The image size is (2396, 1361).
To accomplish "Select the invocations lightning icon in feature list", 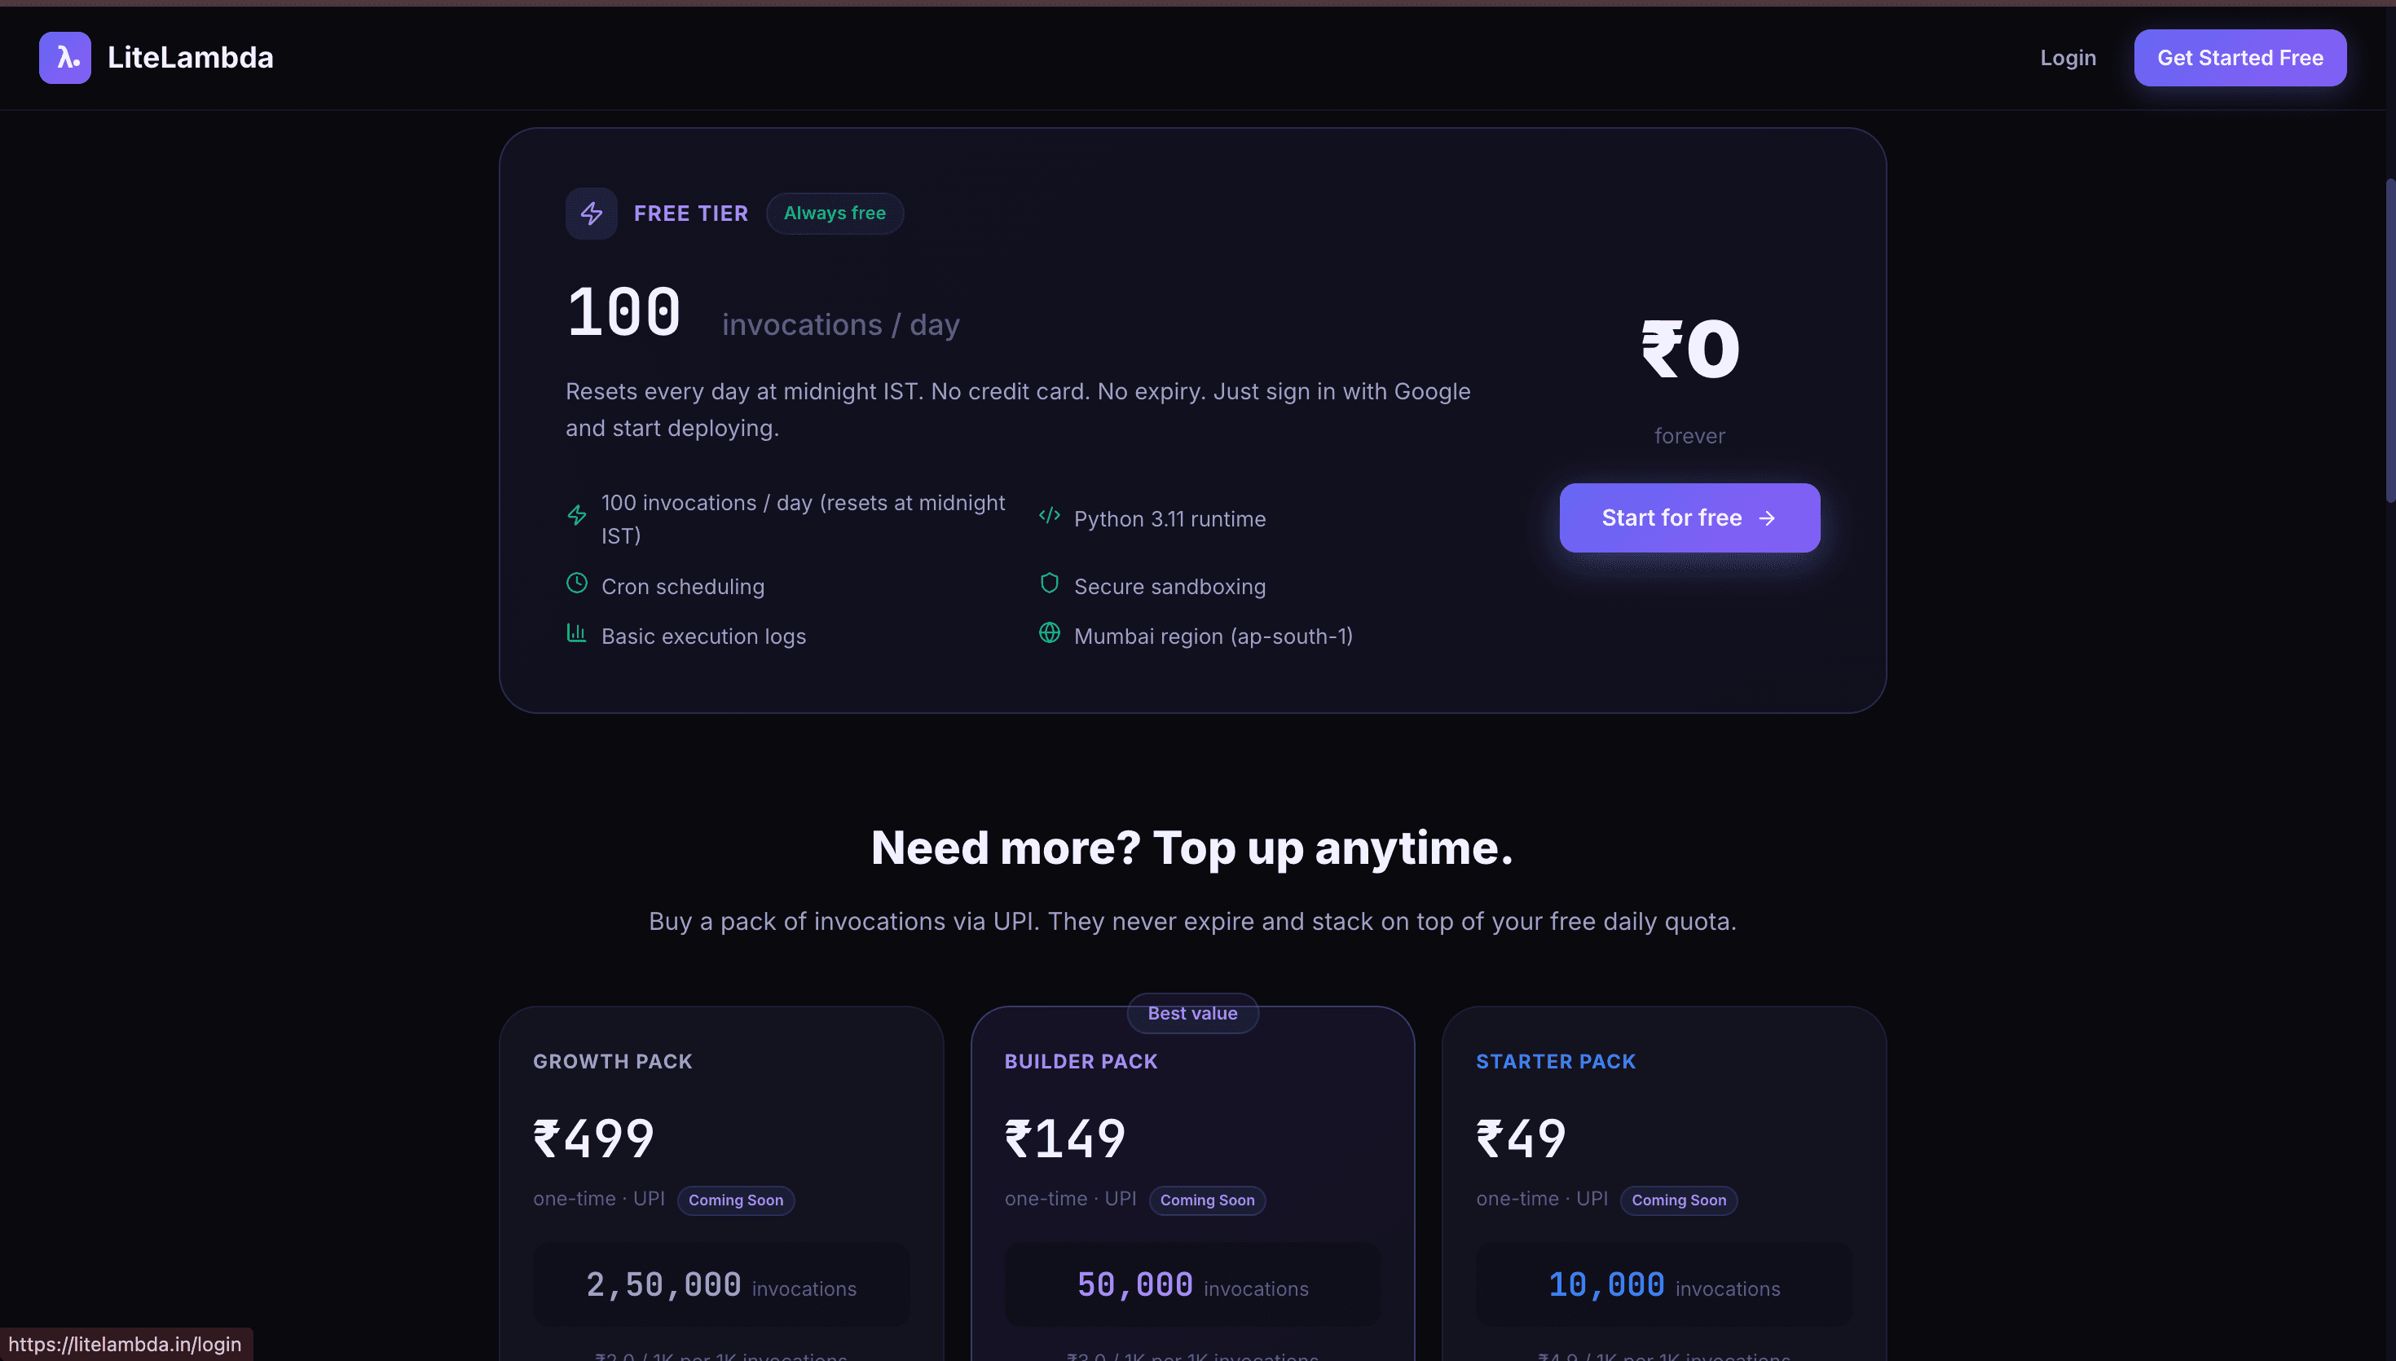I will click(x=576, y=515).
